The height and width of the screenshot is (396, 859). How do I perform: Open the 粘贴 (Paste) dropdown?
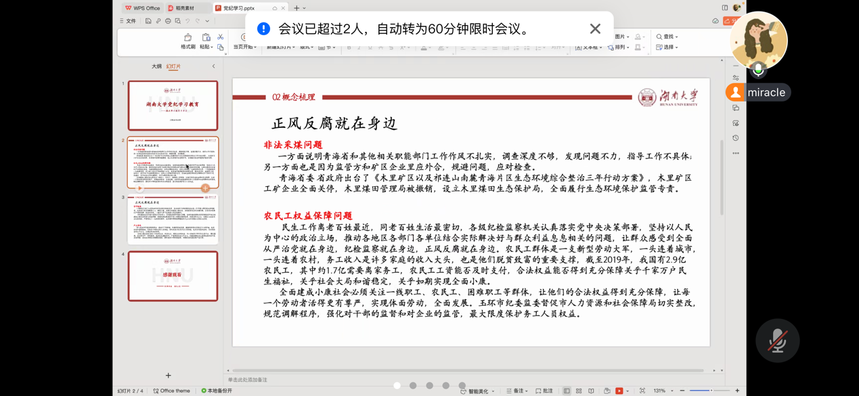(x=206, y=47)
